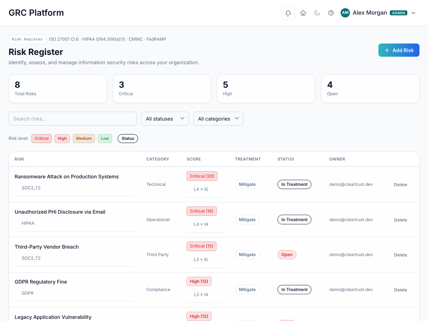
Task: Select the Total Risks summary card
Action: [58, 89]
